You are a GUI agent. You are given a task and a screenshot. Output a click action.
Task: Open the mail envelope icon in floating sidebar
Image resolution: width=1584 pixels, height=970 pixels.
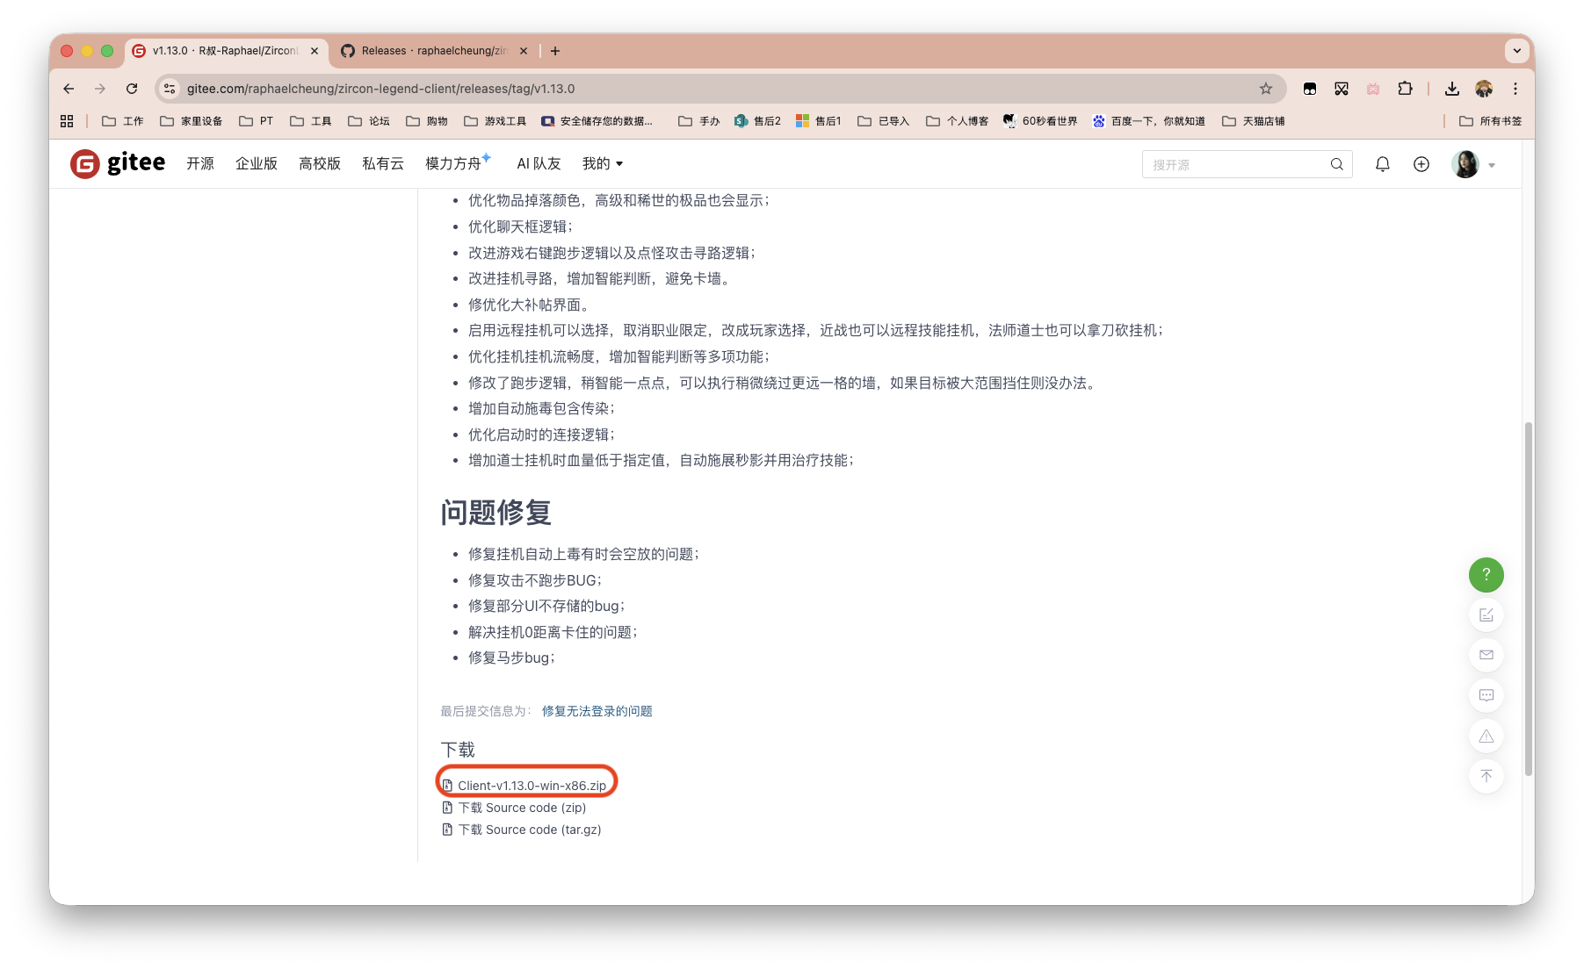1486,655
